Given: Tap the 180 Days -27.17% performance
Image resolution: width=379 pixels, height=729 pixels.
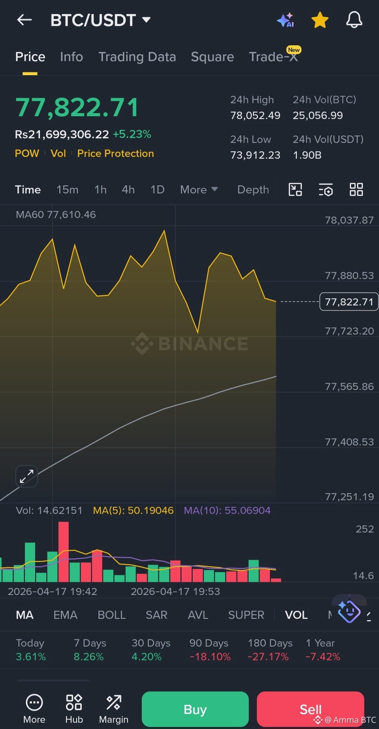Looking at the screenshot, I should point(270,650).
